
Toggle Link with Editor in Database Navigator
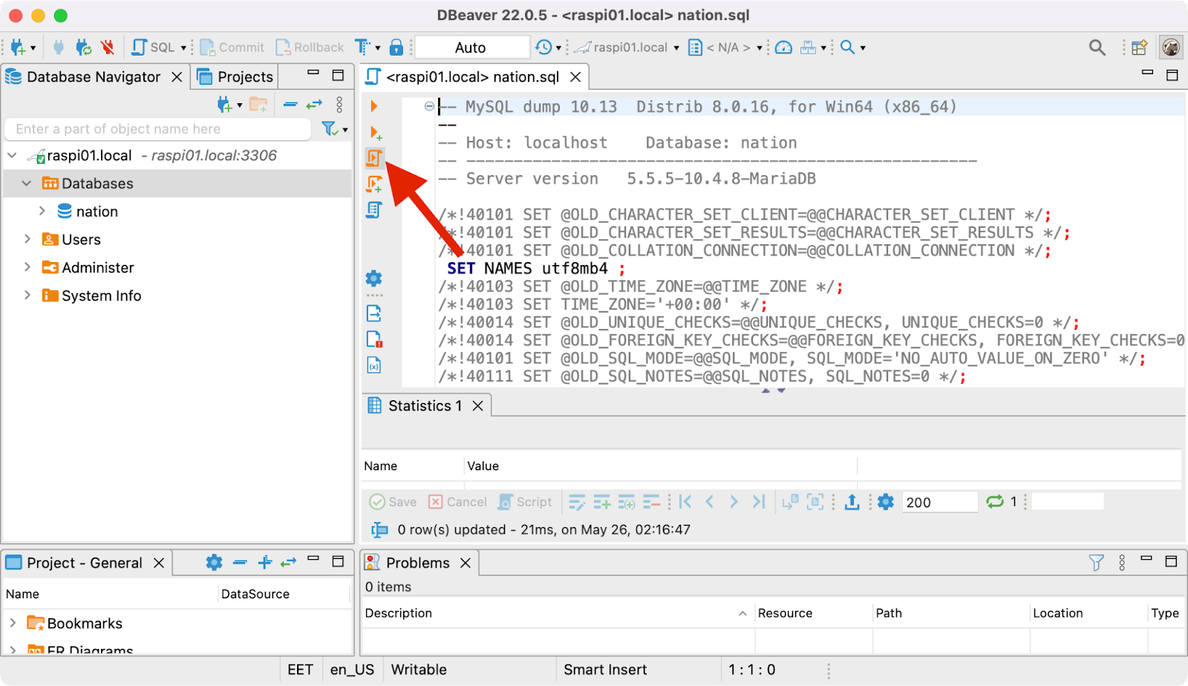[315, 105]
